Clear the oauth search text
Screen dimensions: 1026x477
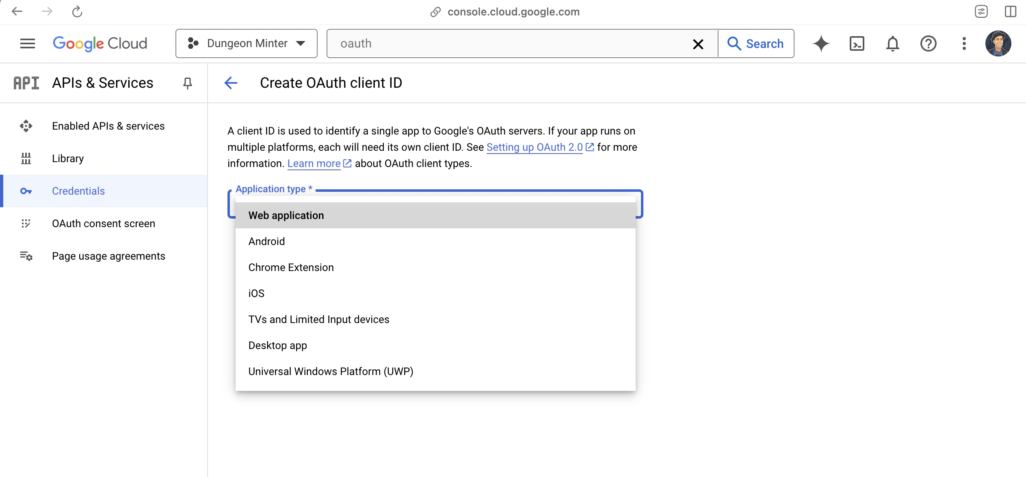pos(698,44)
